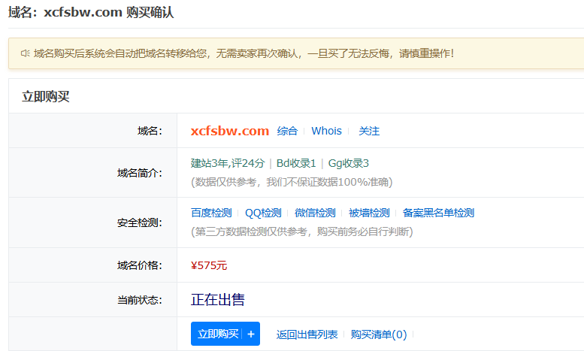
Task: Open the 备案黑名单检测 blacklist check
Action: coord(438,213)
